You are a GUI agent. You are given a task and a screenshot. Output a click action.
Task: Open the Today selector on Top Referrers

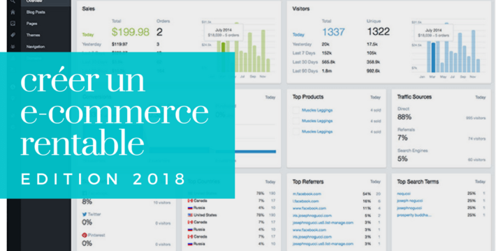click(x=375, y=181)
